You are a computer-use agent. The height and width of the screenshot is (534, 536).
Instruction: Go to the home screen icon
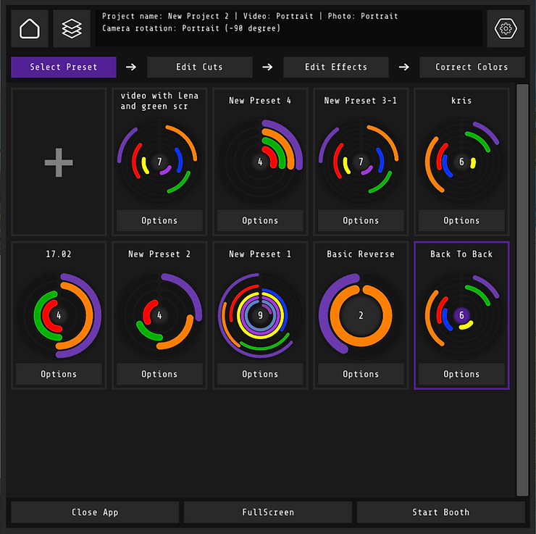pos(30,28)
